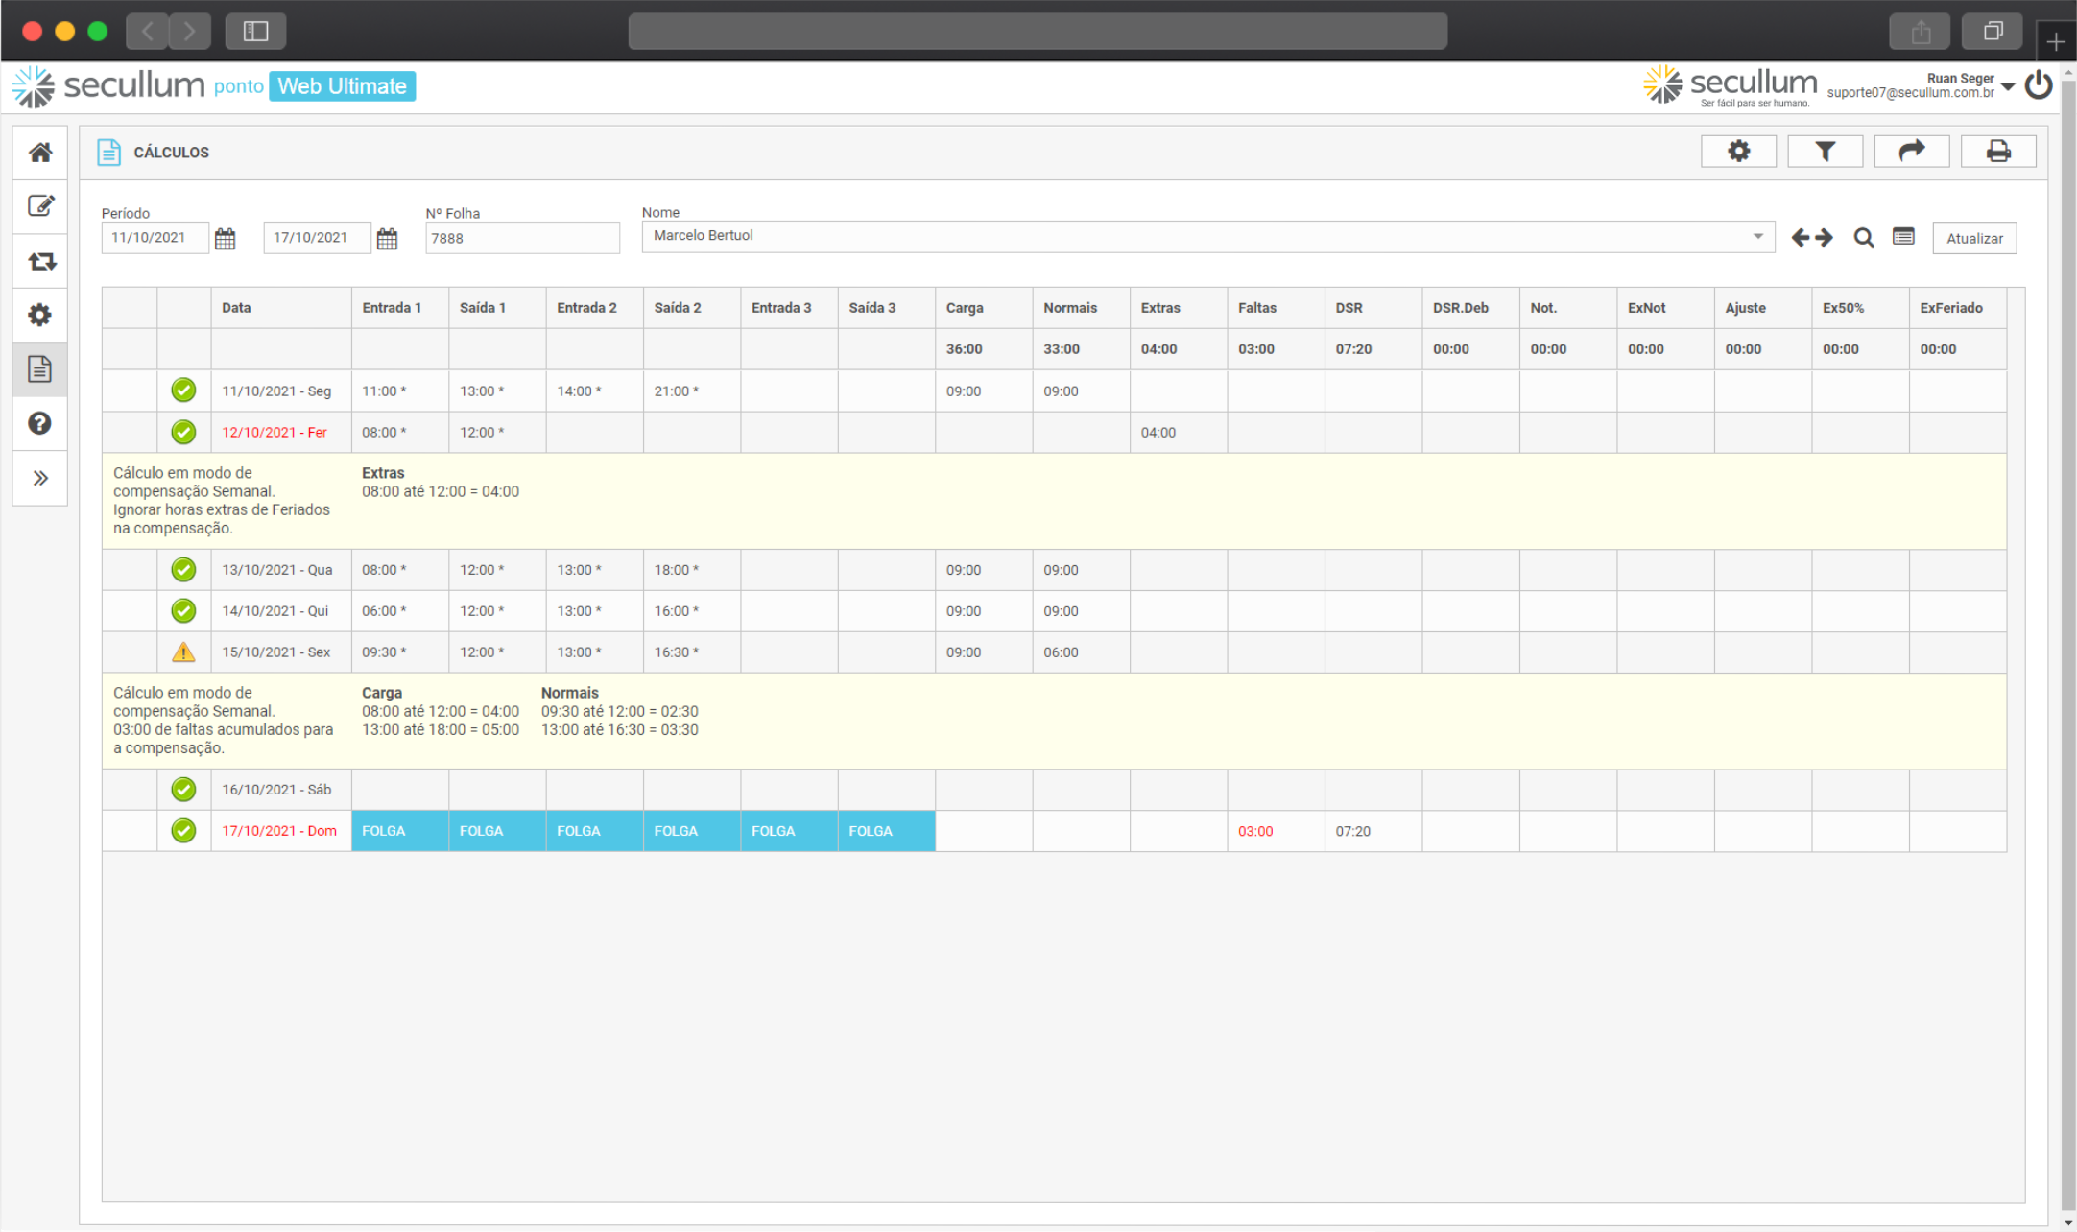2077x1232 pixels.
Task: Open calendar for start date 11/10/2021
Action: 225,239
